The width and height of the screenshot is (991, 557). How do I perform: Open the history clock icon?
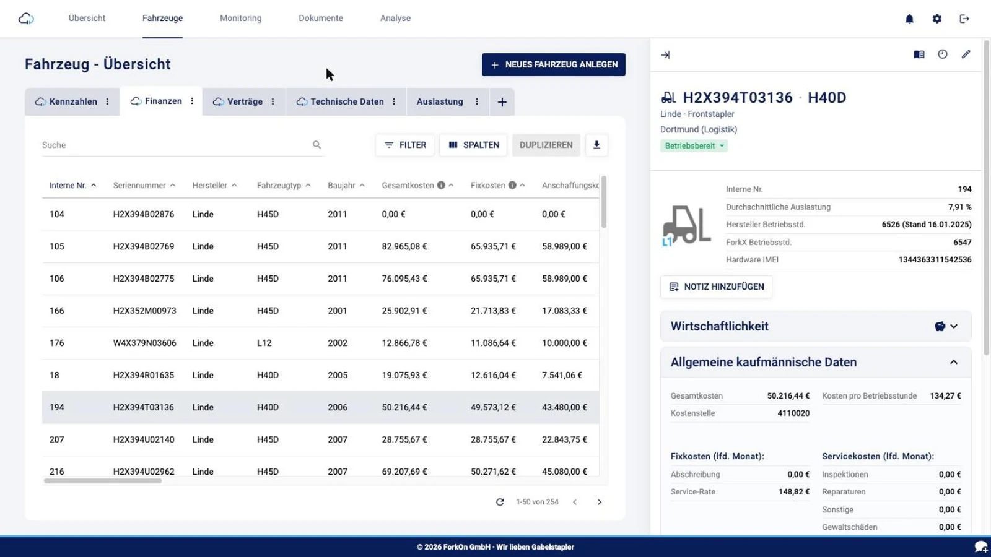coord(943,54)
